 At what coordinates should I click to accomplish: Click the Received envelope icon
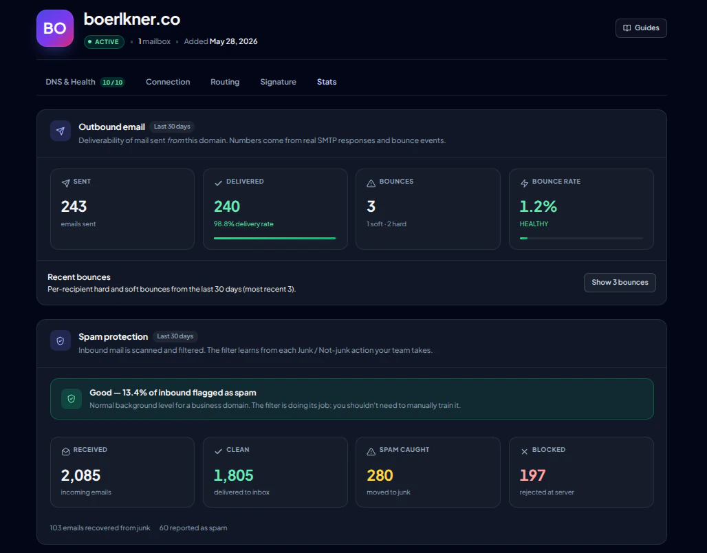coord(65,451)
